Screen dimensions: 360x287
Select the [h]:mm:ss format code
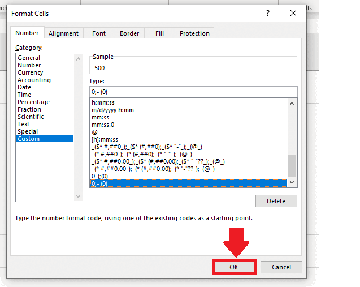tap(189, 139)
